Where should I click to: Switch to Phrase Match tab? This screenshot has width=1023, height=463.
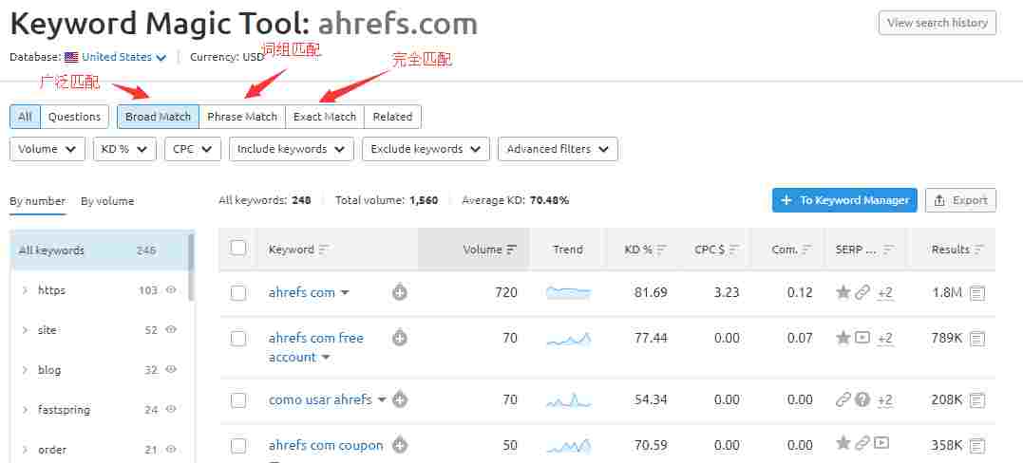click(x=242, y=117)
